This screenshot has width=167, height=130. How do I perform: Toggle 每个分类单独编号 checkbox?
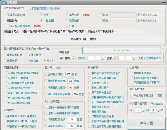tap(139, 58)
